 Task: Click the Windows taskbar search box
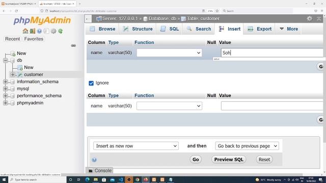click(x=37, y=179)
